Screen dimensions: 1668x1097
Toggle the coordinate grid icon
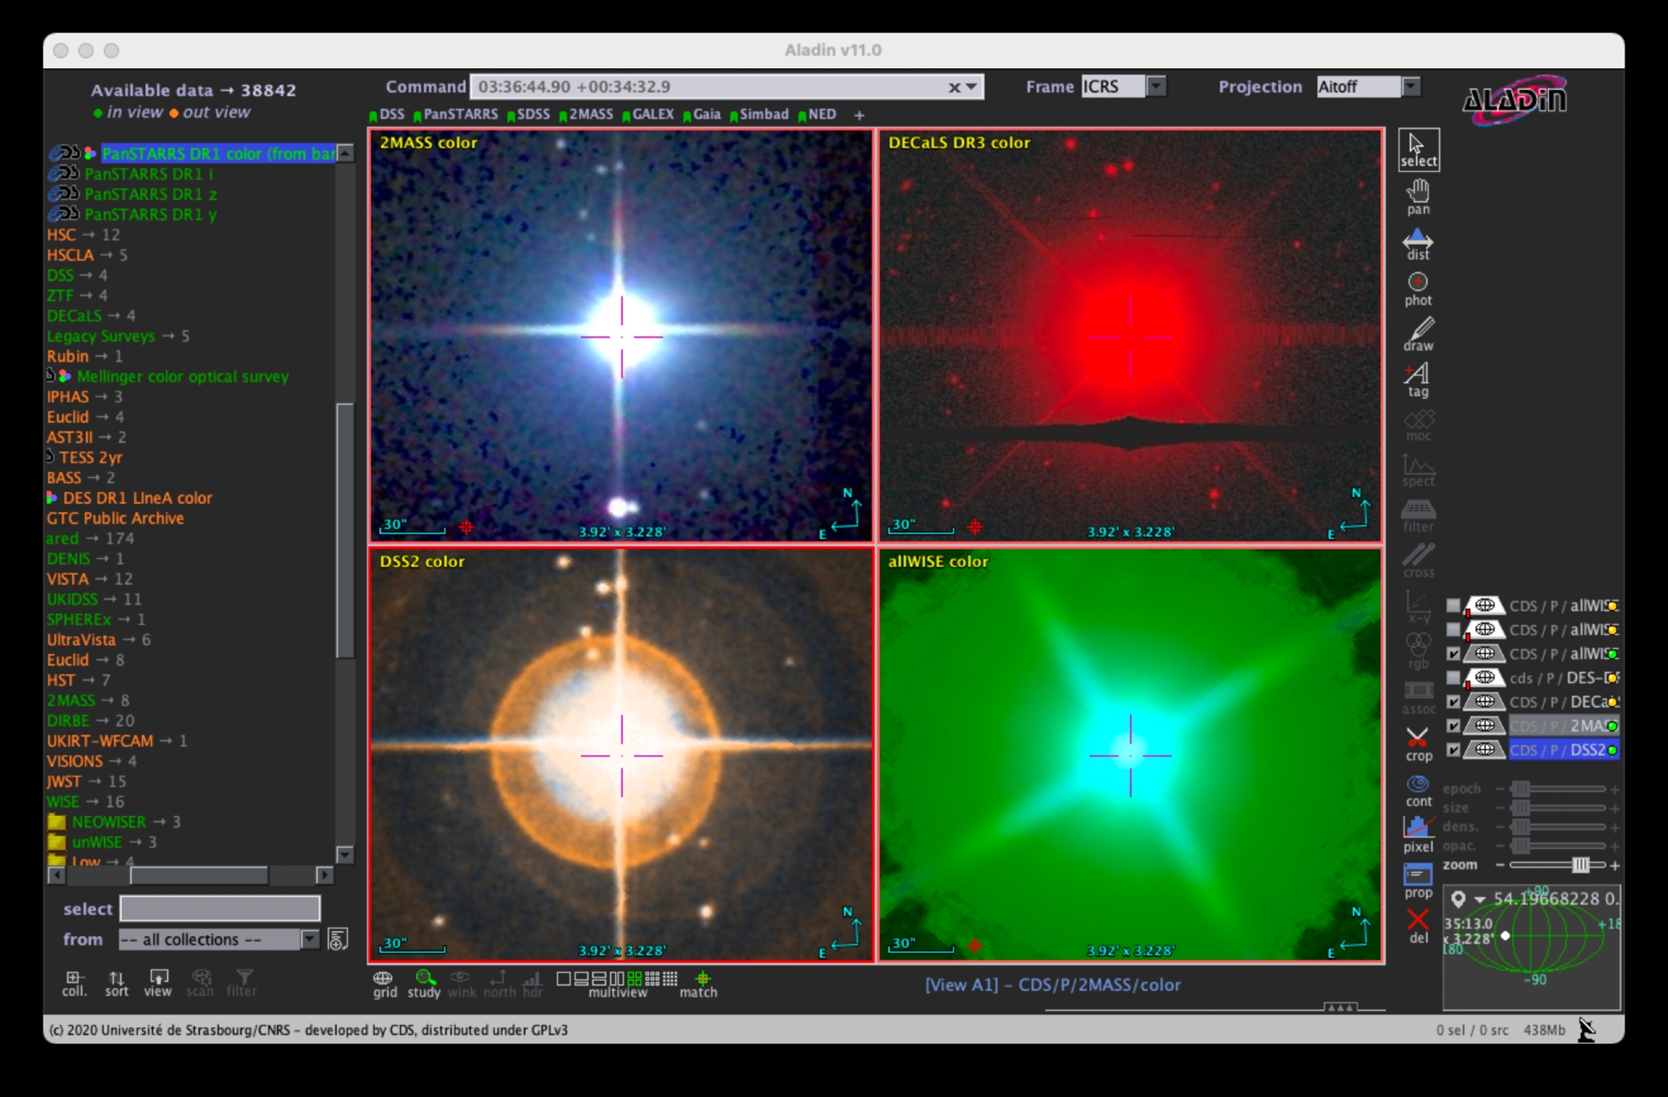tap(384, 982)
